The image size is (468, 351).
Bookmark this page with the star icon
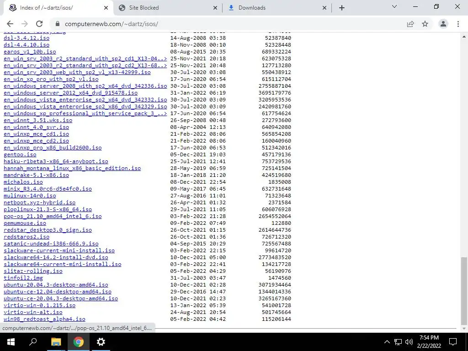[x=425, y=24]
